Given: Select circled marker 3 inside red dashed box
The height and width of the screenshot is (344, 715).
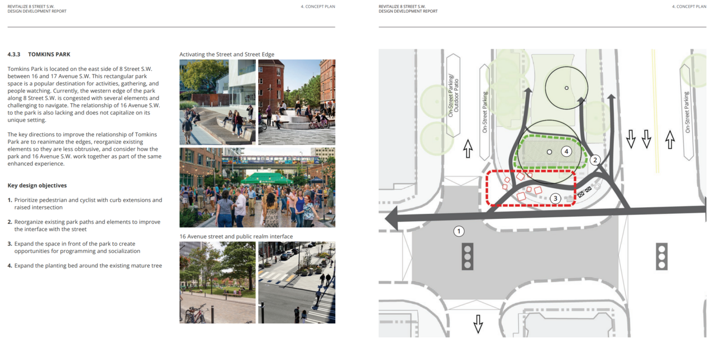Looking at the screenshot, I should click(555, 198).
